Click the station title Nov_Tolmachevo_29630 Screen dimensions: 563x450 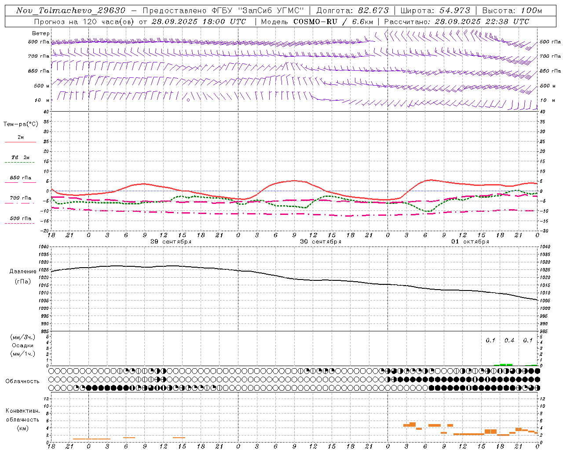pos(71,11)
